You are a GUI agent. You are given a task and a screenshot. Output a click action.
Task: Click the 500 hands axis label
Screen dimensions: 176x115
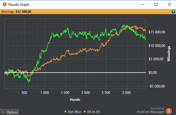coord(24,92)
